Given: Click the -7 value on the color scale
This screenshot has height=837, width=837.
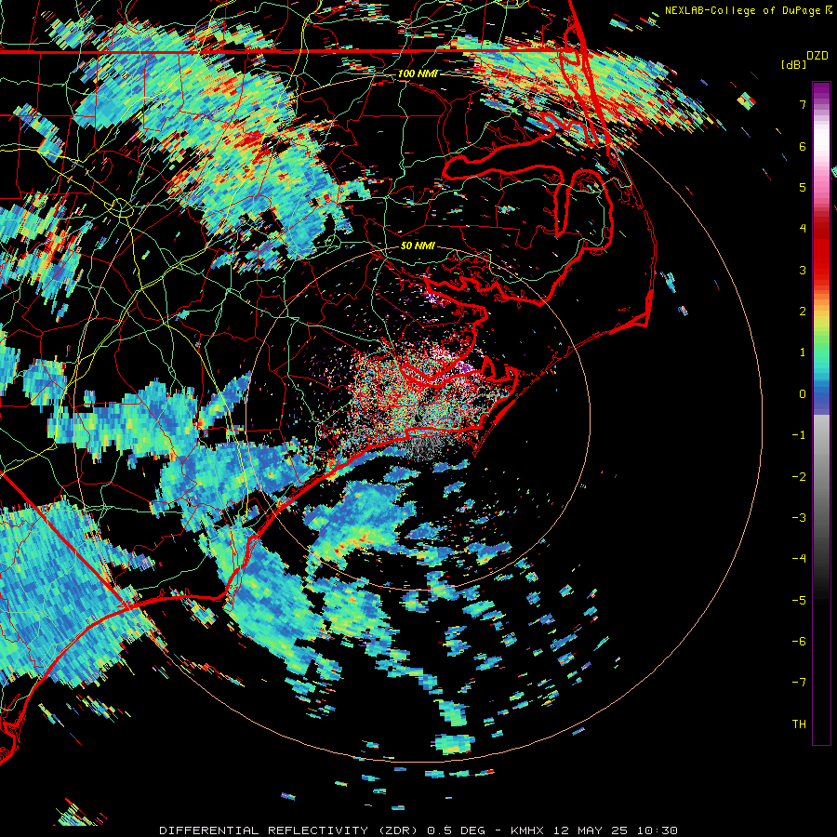Looking at the screenshot, I should tap(799, 683).
